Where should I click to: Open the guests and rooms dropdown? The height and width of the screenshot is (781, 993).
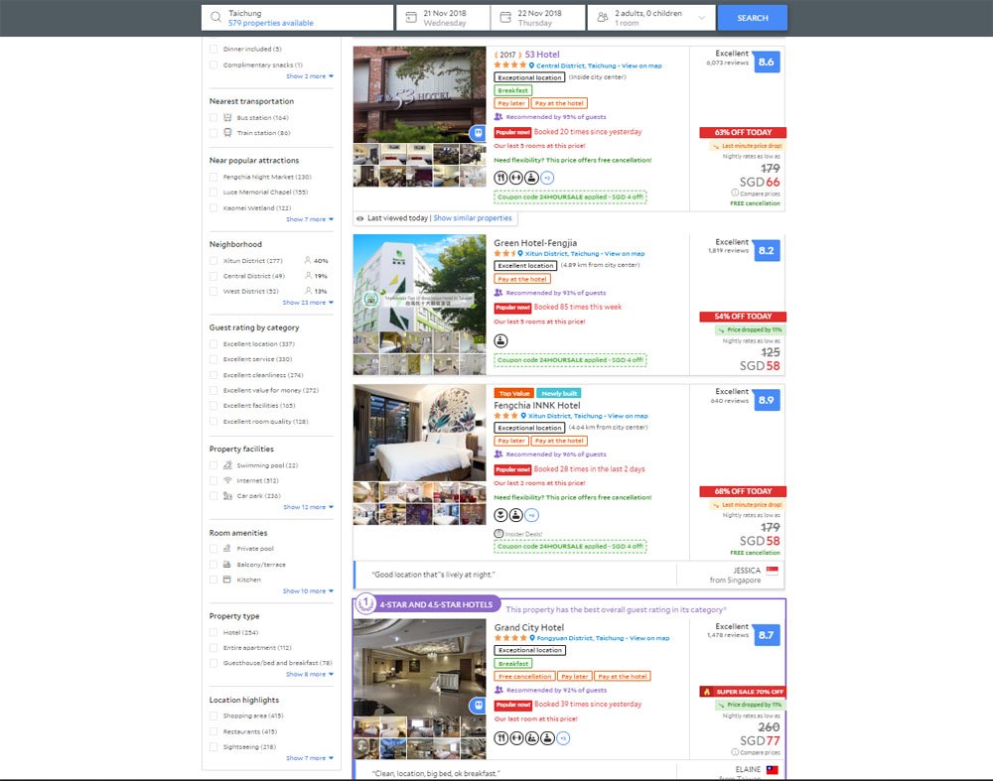651,18
